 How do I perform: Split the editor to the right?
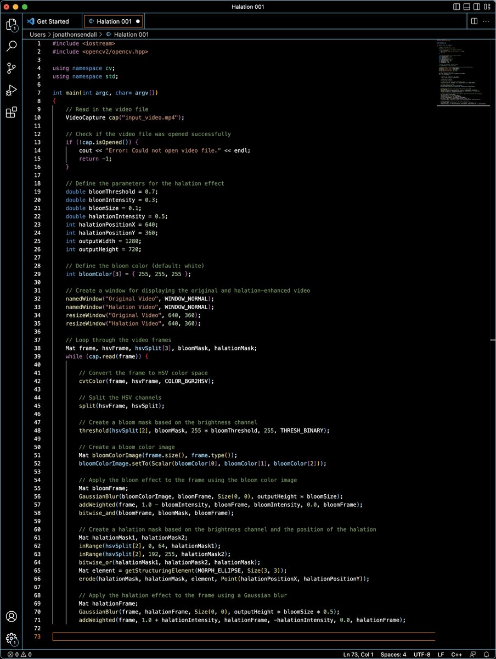[x=475, y=21]
